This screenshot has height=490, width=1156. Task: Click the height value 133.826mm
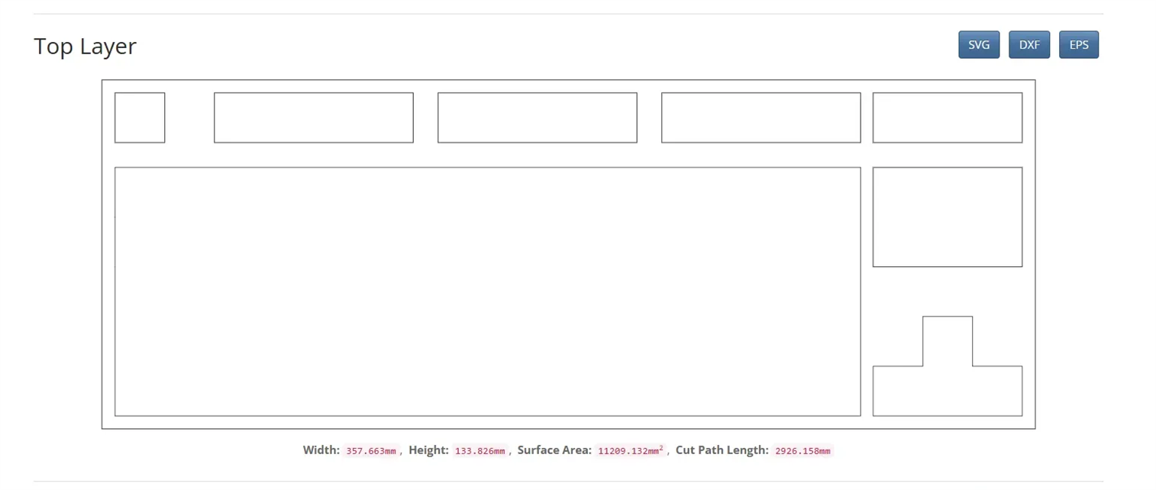[480, 451]
